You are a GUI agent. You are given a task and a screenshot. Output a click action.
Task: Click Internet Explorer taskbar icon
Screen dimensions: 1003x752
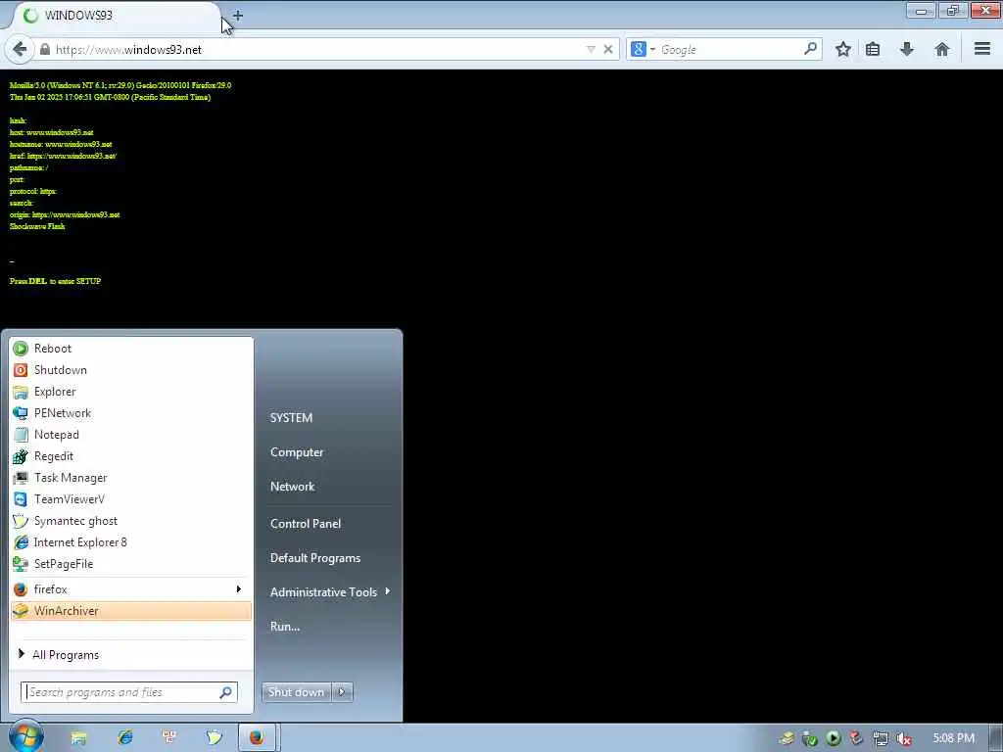[x=124, y=738]
